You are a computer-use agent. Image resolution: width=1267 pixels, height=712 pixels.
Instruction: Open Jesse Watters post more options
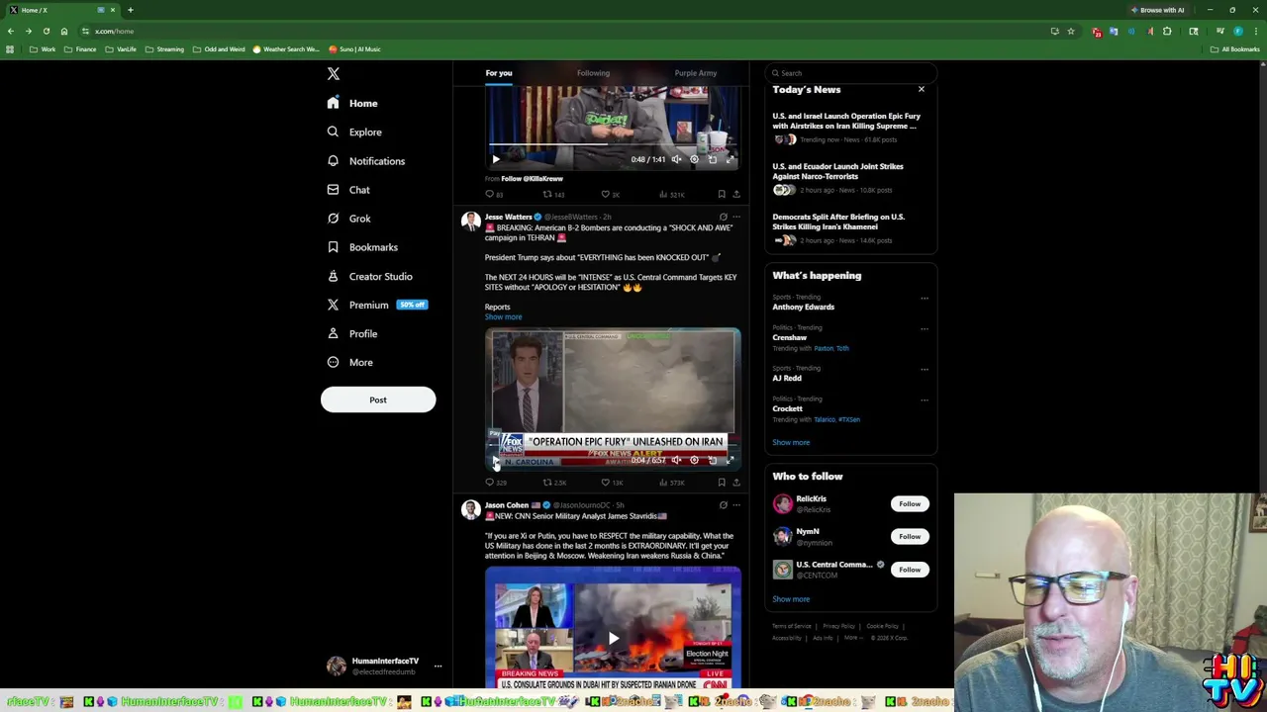[x=735, y=217]
